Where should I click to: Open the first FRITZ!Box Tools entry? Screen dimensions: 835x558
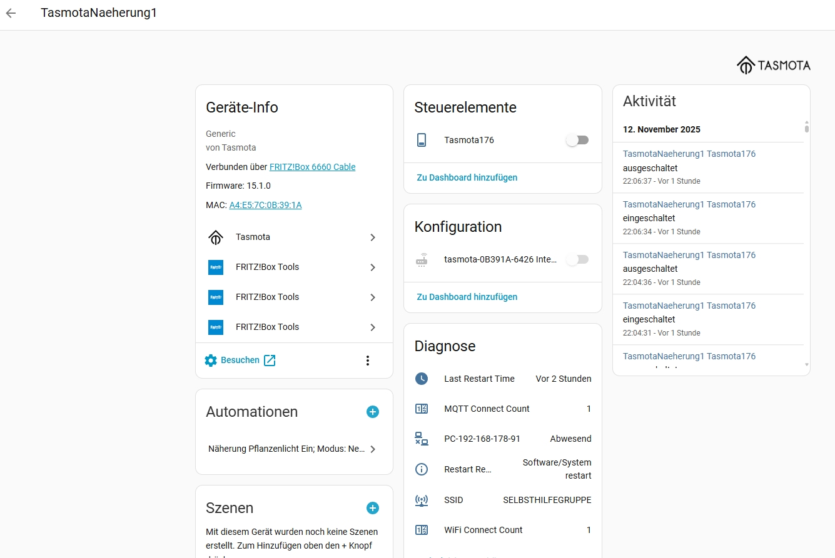point(294,267)
